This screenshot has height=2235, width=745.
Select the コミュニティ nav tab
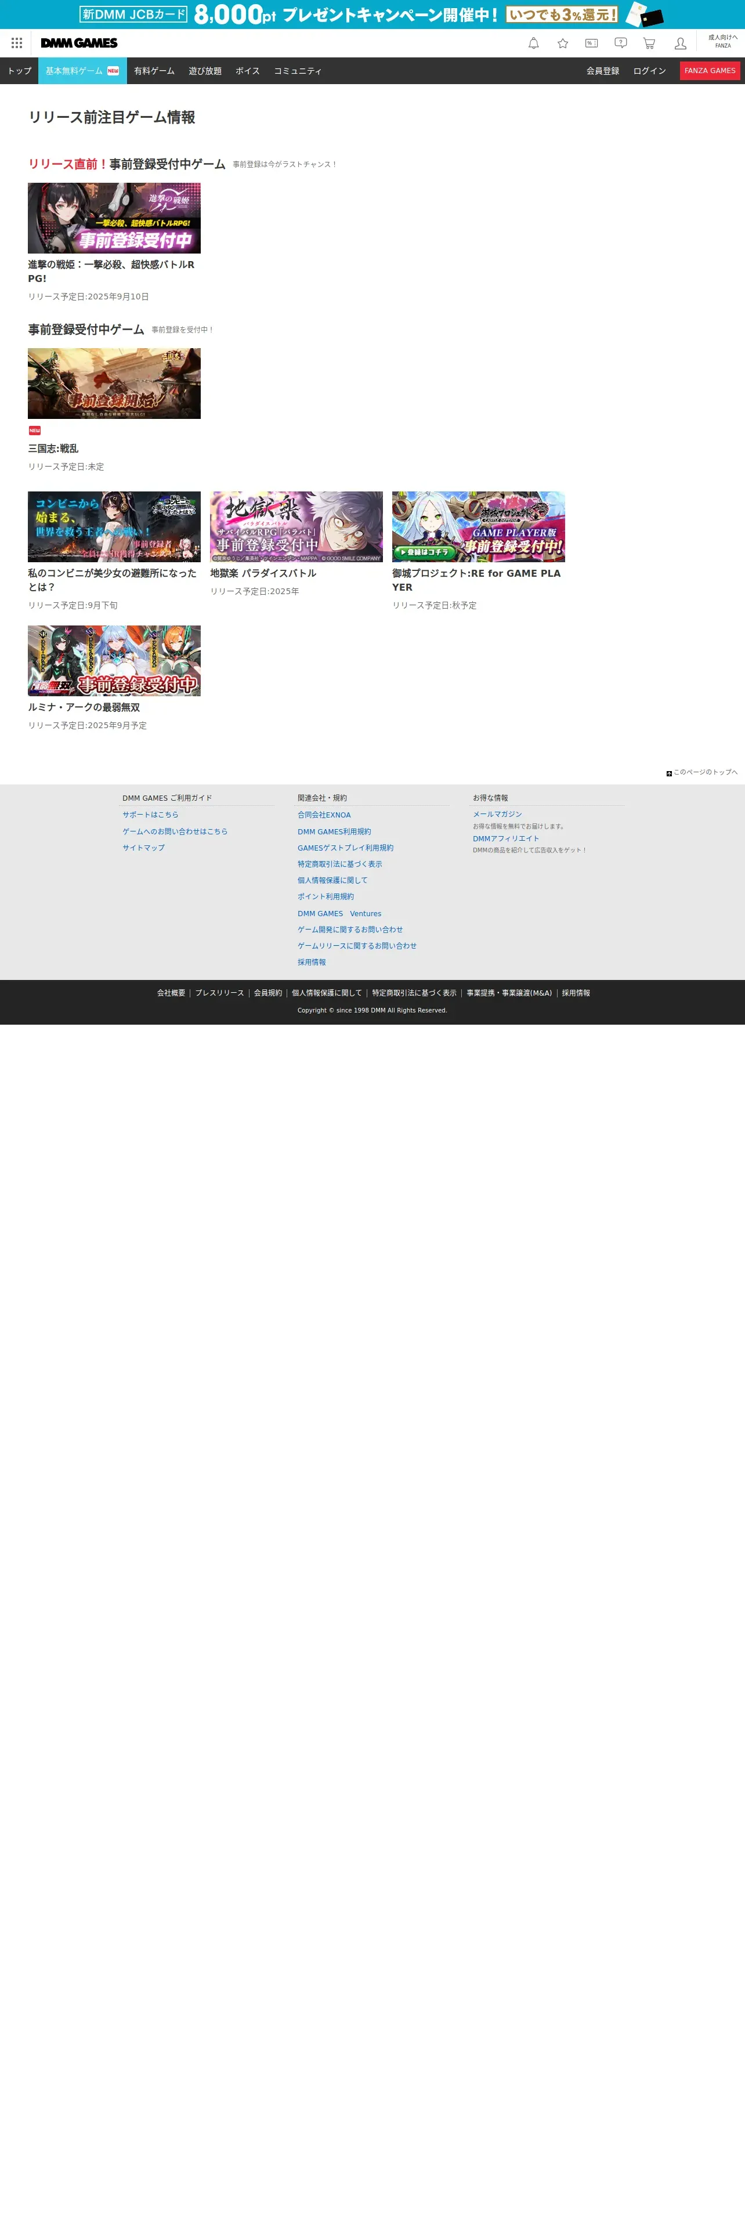coord(298,71)
